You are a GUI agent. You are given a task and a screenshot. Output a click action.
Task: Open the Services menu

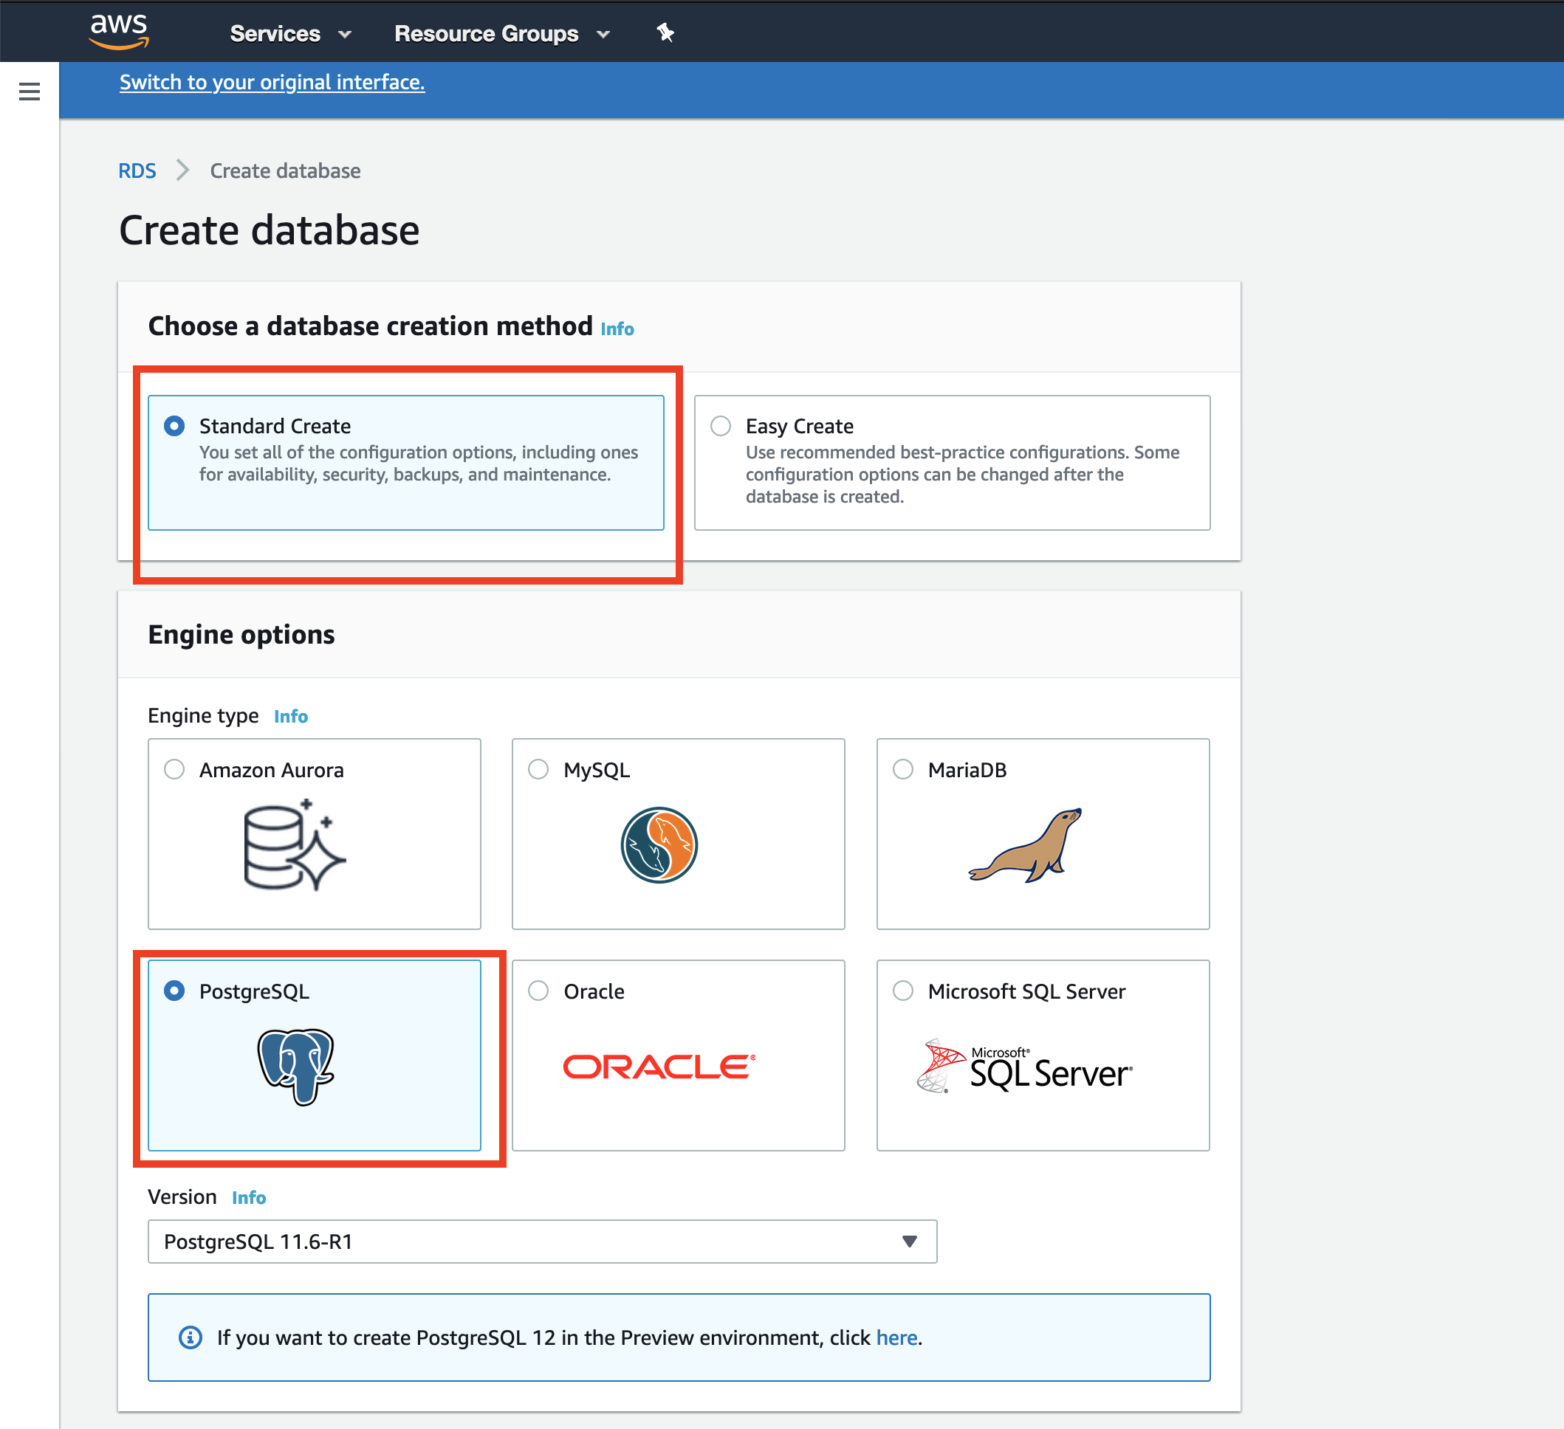click(x=291, y=33)
